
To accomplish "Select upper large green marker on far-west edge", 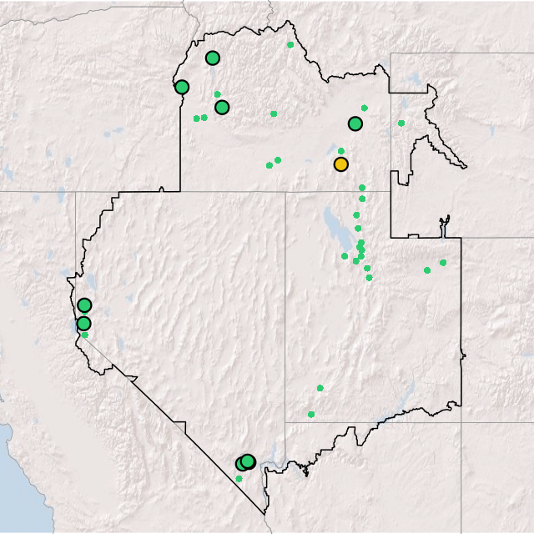I will click(84, 305).
